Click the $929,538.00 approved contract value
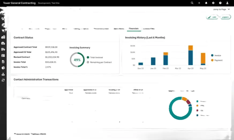 point(51,47)
